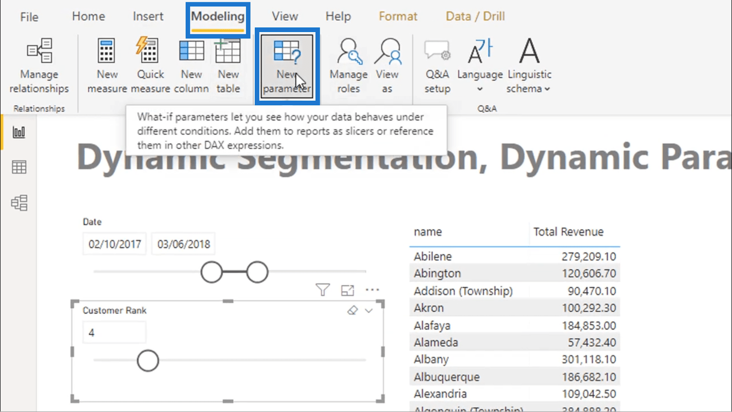Open Manage relationships
Viewport: 732px width, 412px height.
[39, 66]
